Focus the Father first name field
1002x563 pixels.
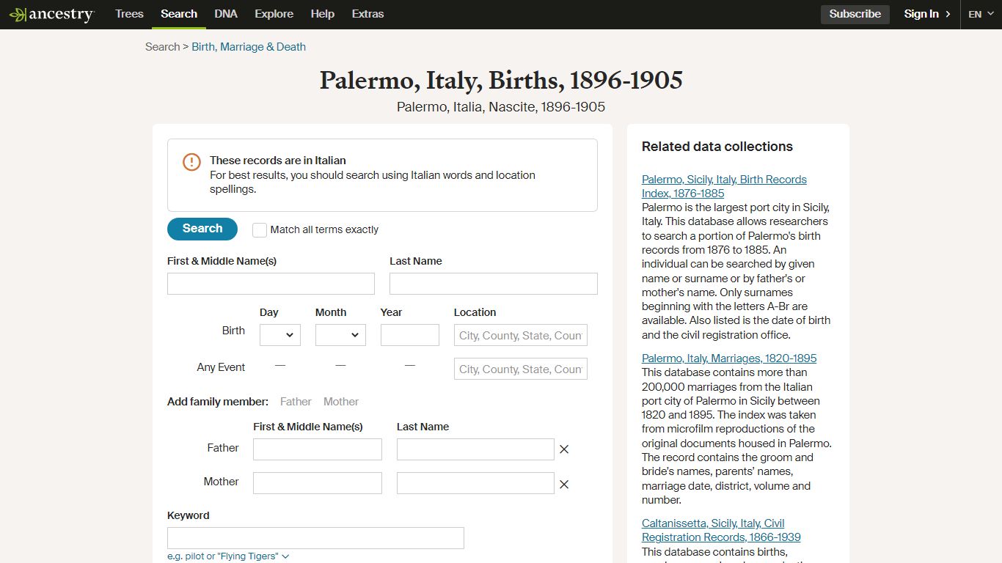(318, 449)
